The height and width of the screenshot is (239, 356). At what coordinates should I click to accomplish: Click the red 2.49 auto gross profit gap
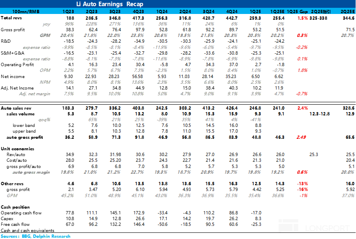point(301,137)
